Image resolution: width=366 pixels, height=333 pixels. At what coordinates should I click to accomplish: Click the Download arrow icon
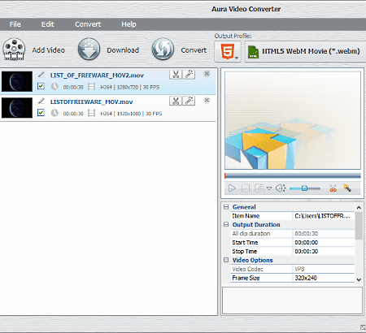[89, 50]
